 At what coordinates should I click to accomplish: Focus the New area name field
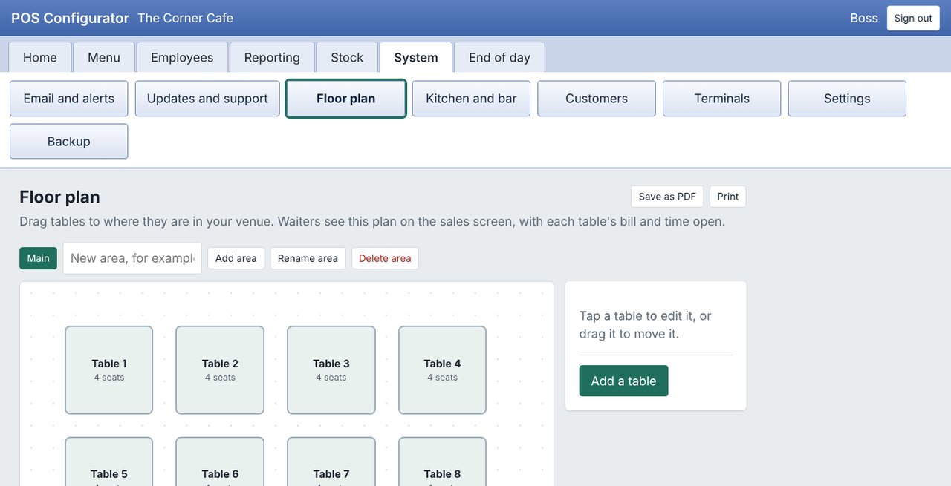132,258
